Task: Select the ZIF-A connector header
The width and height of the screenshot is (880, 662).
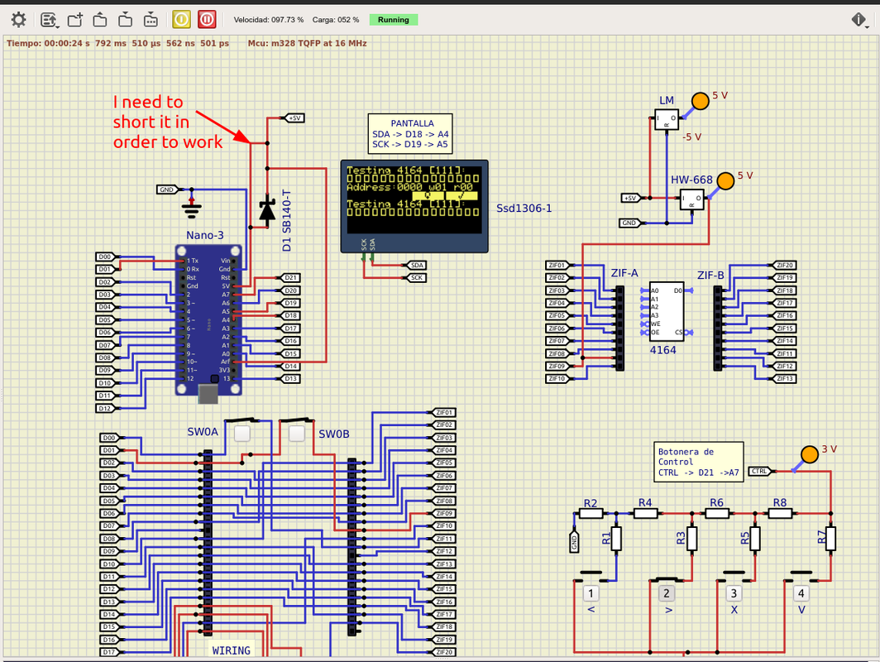Action: 619,328
